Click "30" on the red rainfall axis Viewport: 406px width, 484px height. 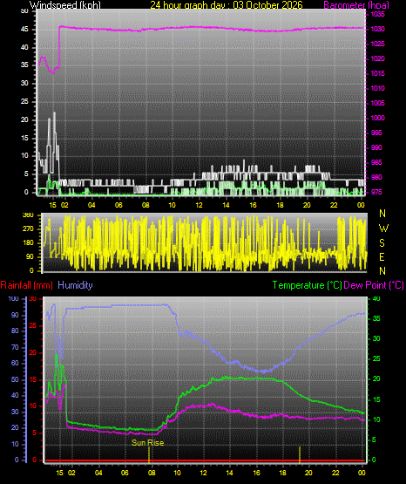33,299
